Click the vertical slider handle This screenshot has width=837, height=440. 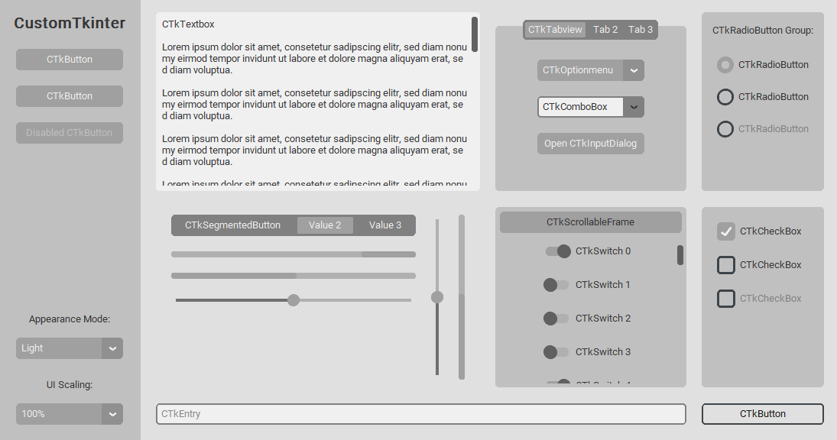437,297
